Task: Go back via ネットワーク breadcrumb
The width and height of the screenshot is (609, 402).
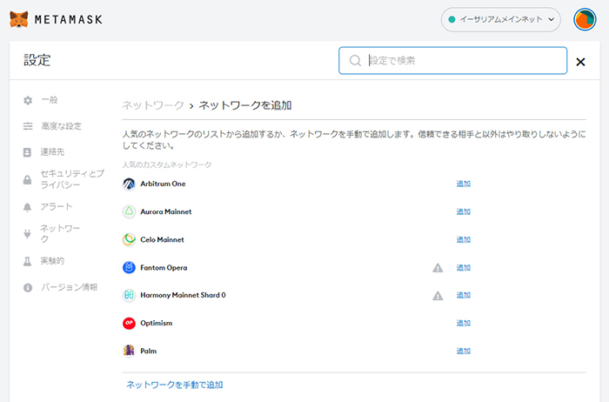Action: (x=153, y=105)
